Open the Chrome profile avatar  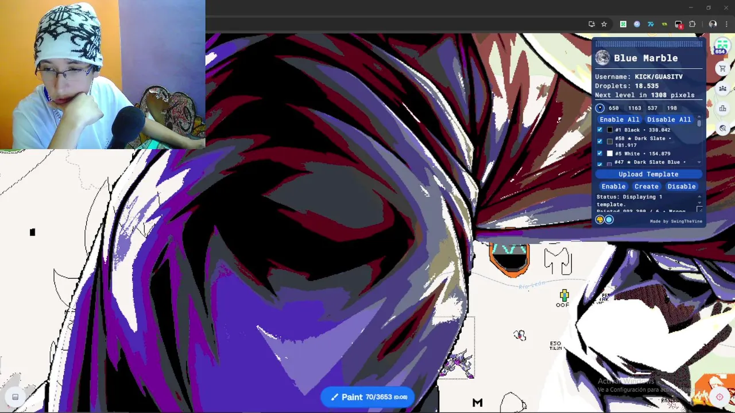pos(713,24)
